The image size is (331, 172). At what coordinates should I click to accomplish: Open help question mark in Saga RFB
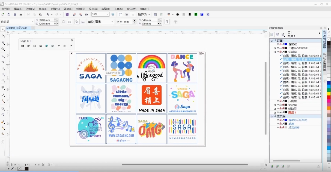(71, 46)
